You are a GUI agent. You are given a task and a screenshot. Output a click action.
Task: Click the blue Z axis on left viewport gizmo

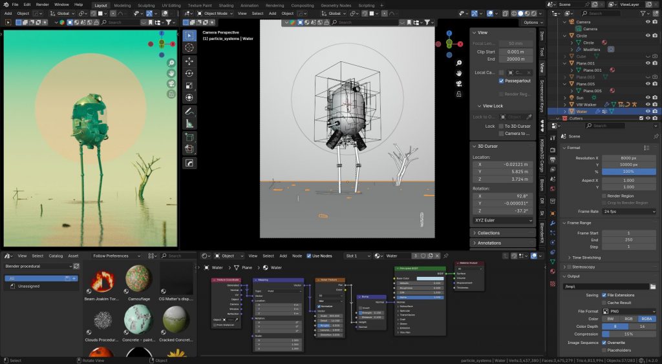[x=162, y=34]
